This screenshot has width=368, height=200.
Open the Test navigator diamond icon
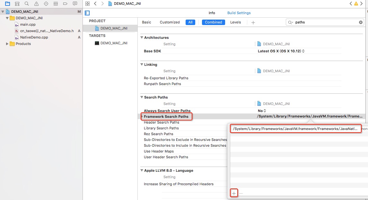46,4
